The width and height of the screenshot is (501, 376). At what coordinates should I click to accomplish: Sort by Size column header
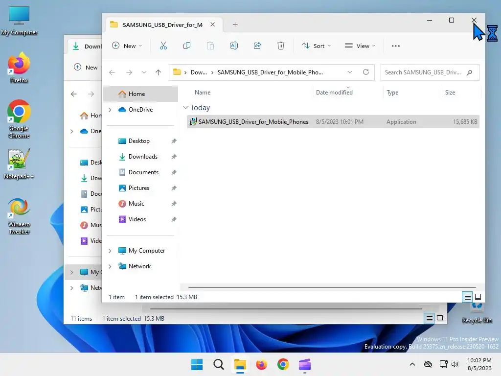point(450,93)
